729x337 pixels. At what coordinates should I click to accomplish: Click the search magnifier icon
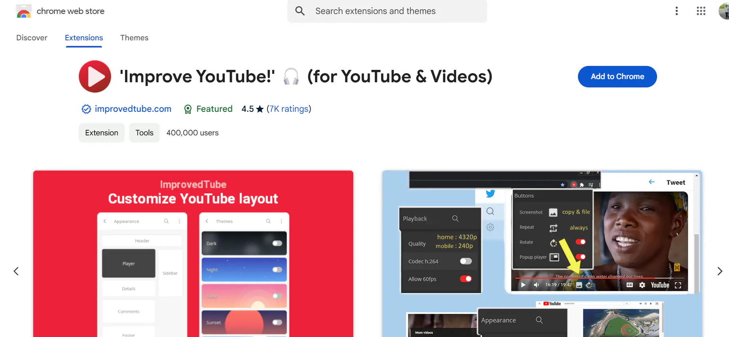300,11
